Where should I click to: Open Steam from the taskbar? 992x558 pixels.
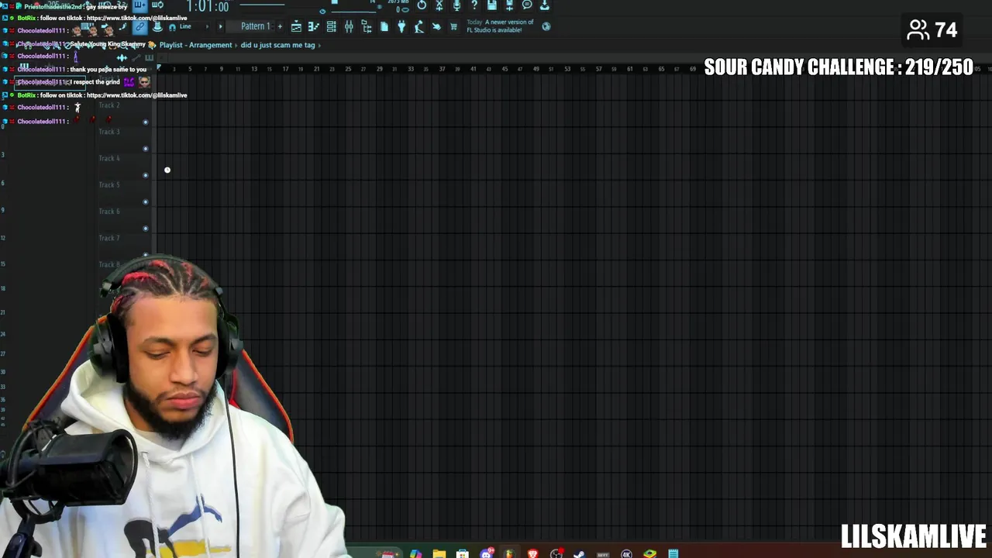[x=579, y=553]
